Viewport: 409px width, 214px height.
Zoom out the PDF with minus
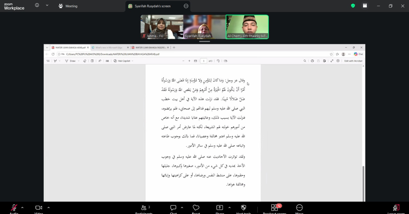click(x=183, y=61)
